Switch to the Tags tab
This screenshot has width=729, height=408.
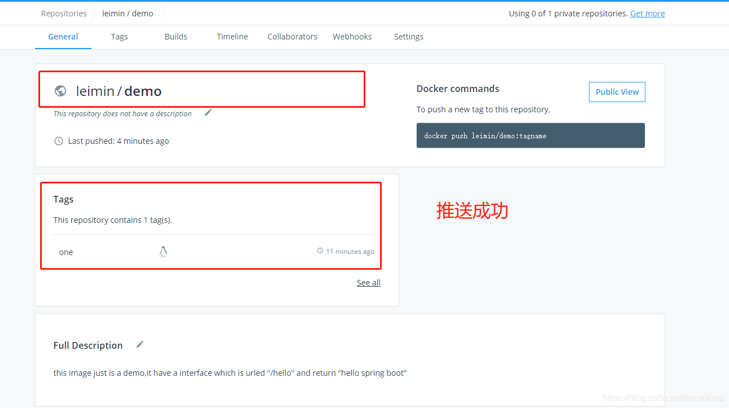[119, 37]
